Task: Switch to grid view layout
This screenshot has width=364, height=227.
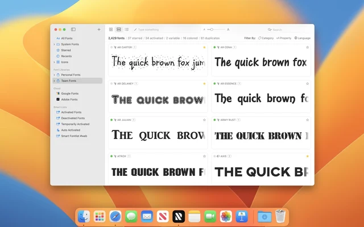Action: point(111,30)
